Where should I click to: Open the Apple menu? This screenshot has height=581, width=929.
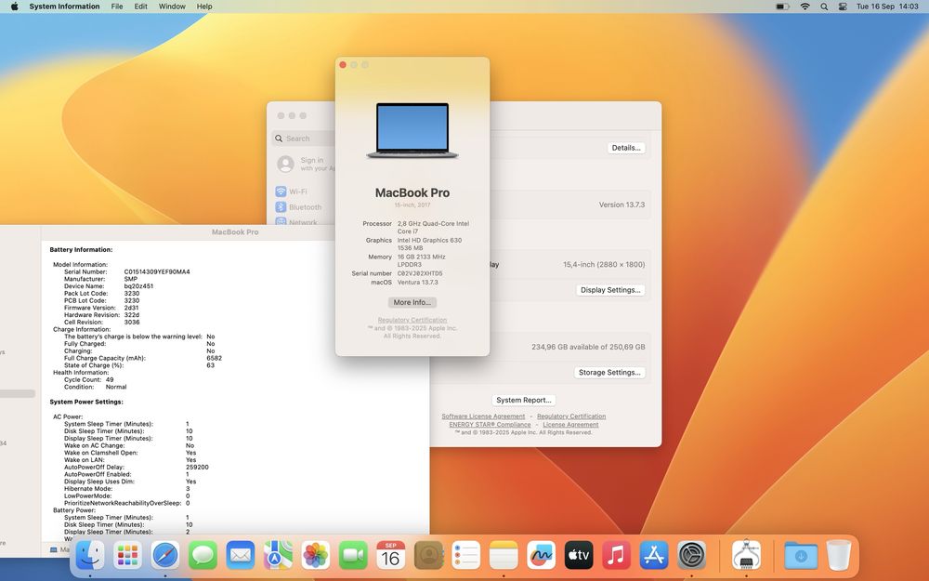pyautogui.click(x=14, y=7)
